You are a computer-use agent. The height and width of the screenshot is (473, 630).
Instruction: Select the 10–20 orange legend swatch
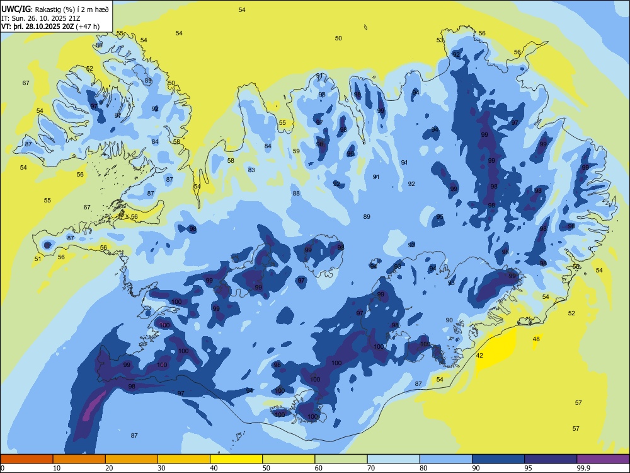pyautogui.click(x=79, y=459)
